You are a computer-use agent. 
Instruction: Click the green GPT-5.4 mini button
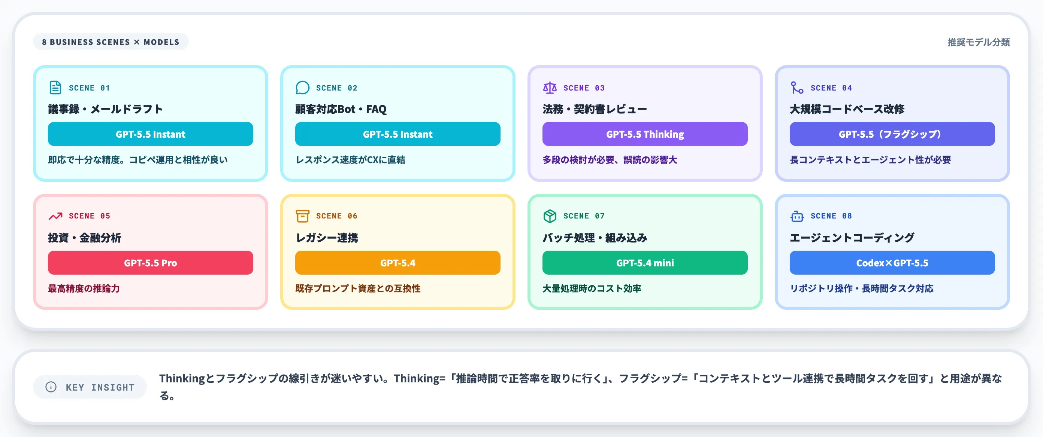tap(645, 263)
